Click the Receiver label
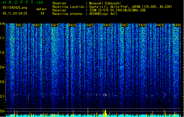184x117 pixels. click(59, 10)
